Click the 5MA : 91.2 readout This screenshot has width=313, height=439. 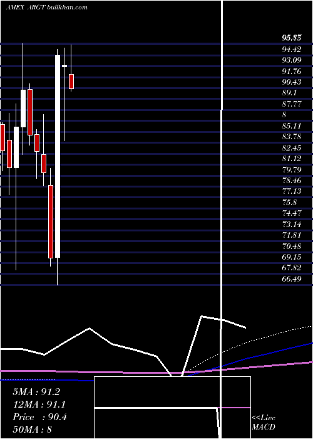point(36,392)
